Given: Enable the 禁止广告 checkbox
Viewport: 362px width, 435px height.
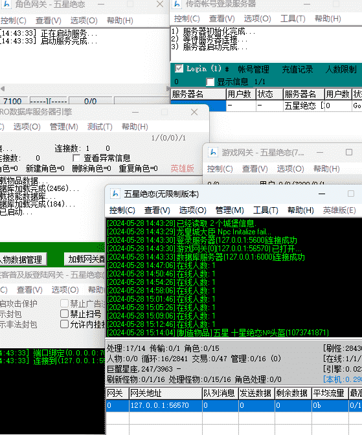Looking at the screenshot, I should click(64, 303).
